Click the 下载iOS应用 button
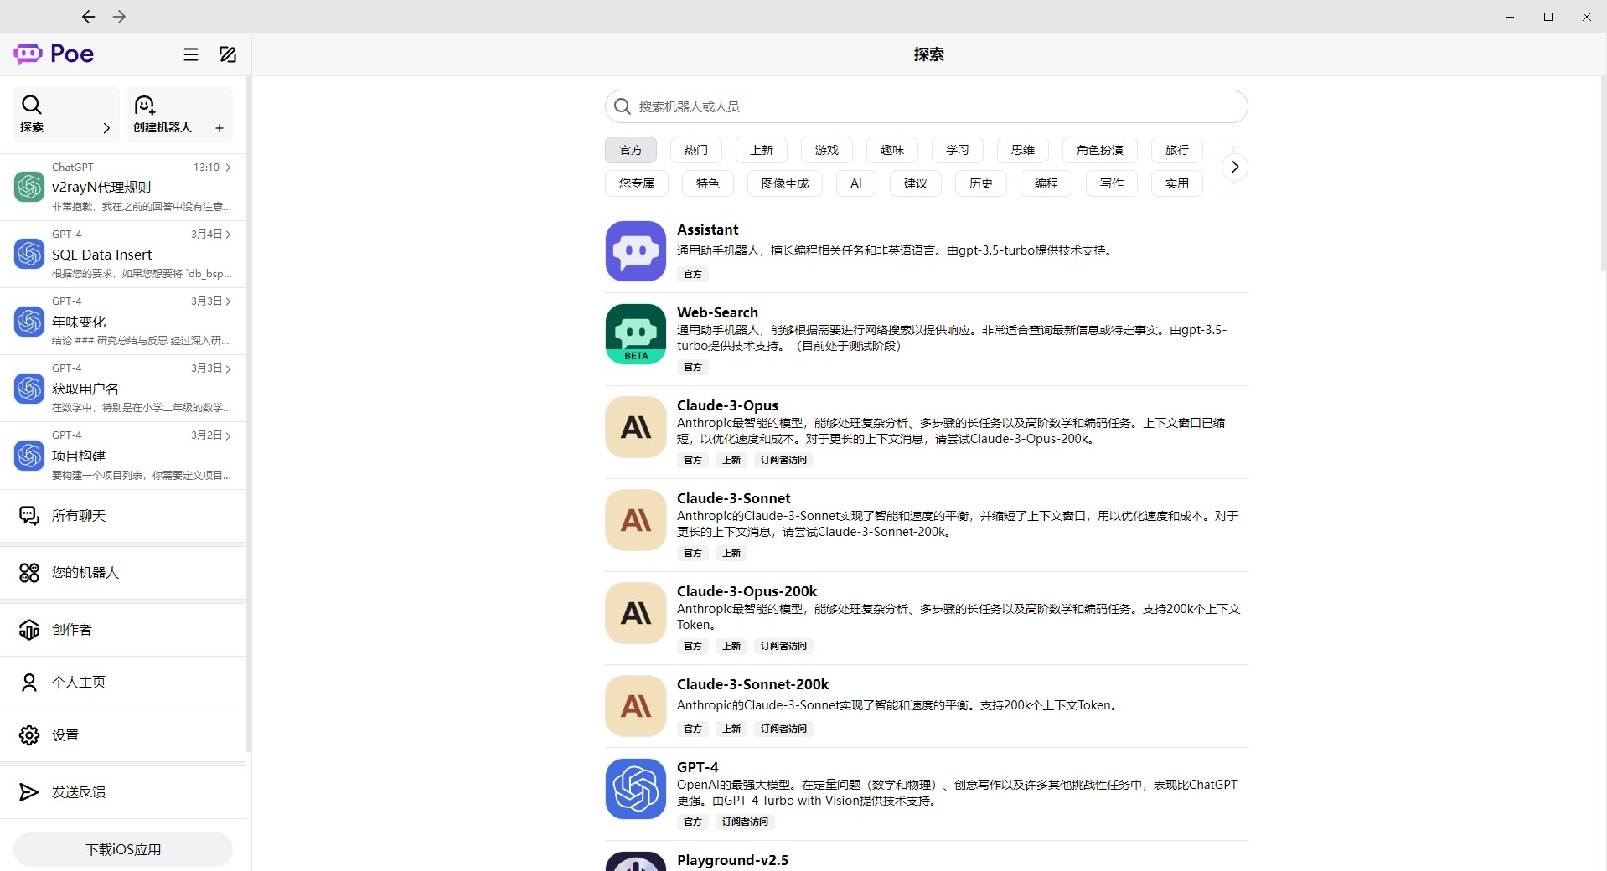Screen dimensions: 1607x871 tap(123, 849)
